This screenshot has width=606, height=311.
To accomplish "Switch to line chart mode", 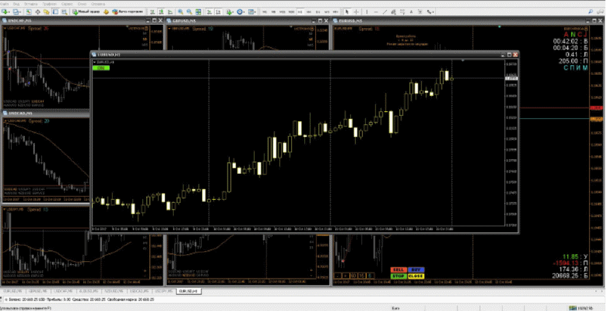I will [170, 12].
